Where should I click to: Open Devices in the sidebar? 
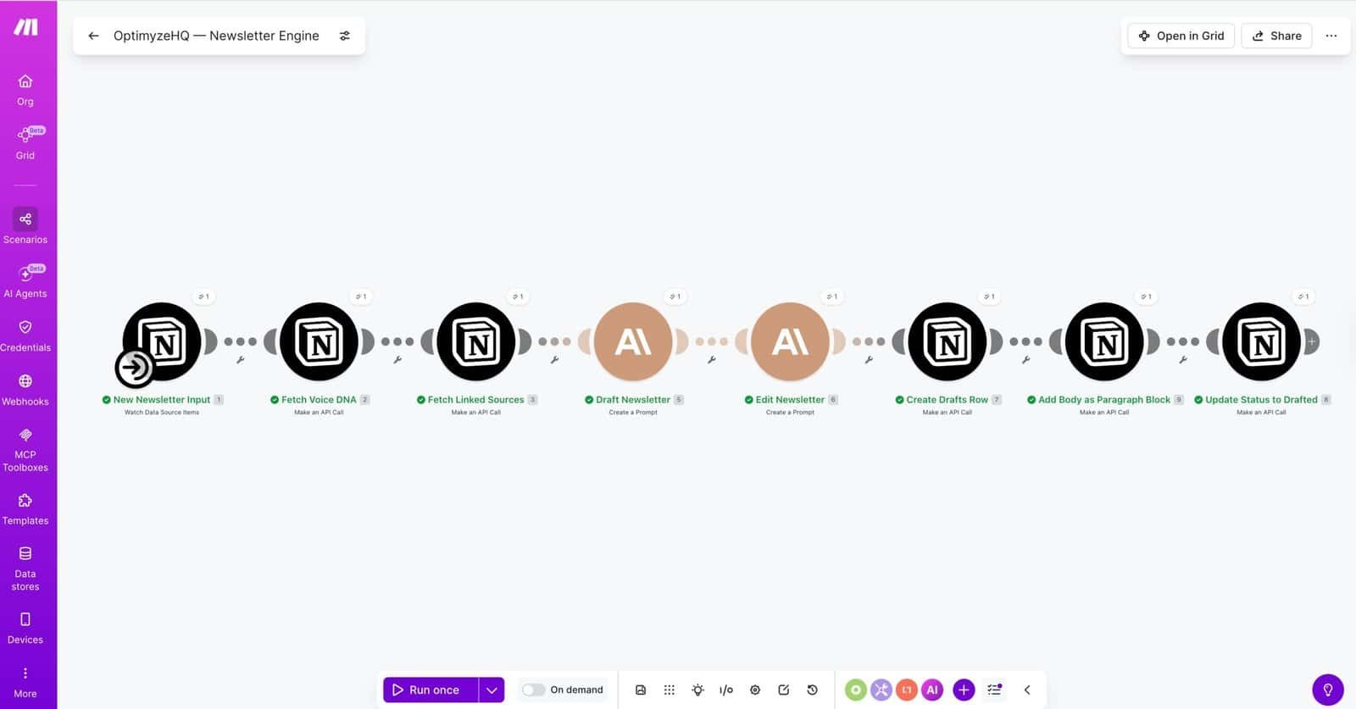(25, 629)
